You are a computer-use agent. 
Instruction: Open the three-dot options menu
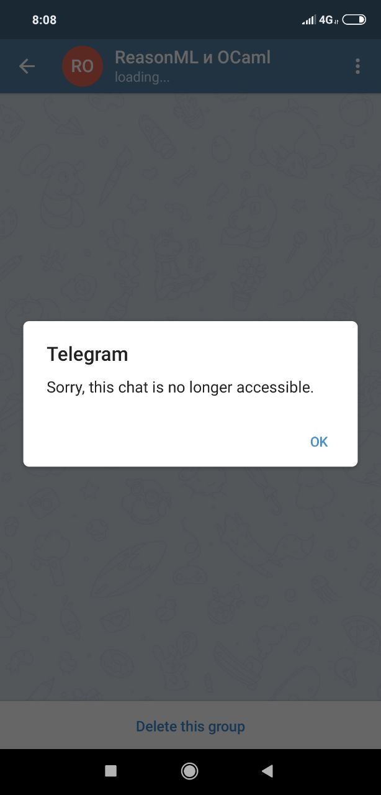click(x=357, y=66)
